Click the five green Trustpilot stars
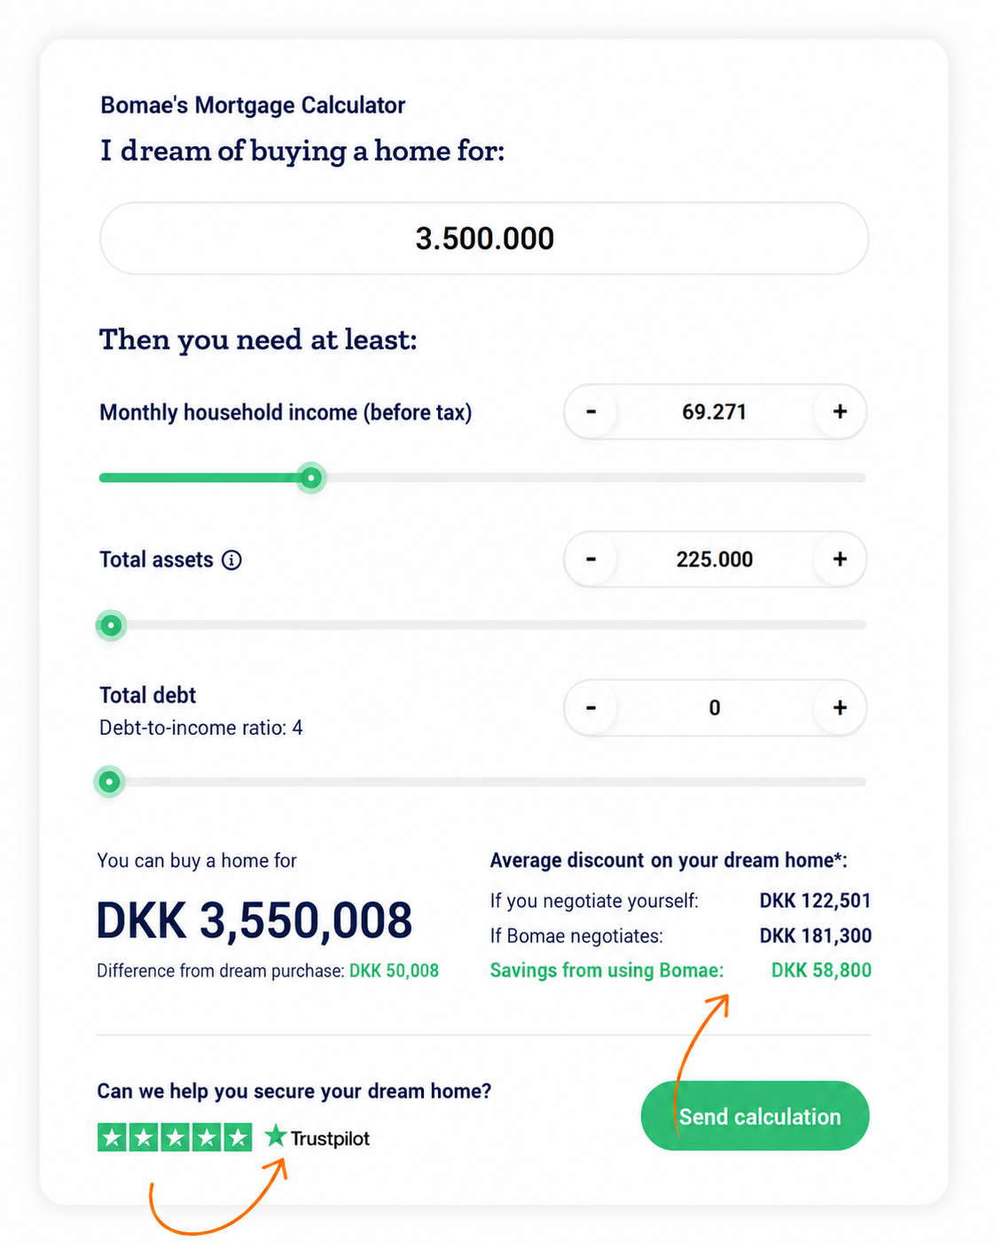Screen dimensions: 995x1243 coord(175,1137)
